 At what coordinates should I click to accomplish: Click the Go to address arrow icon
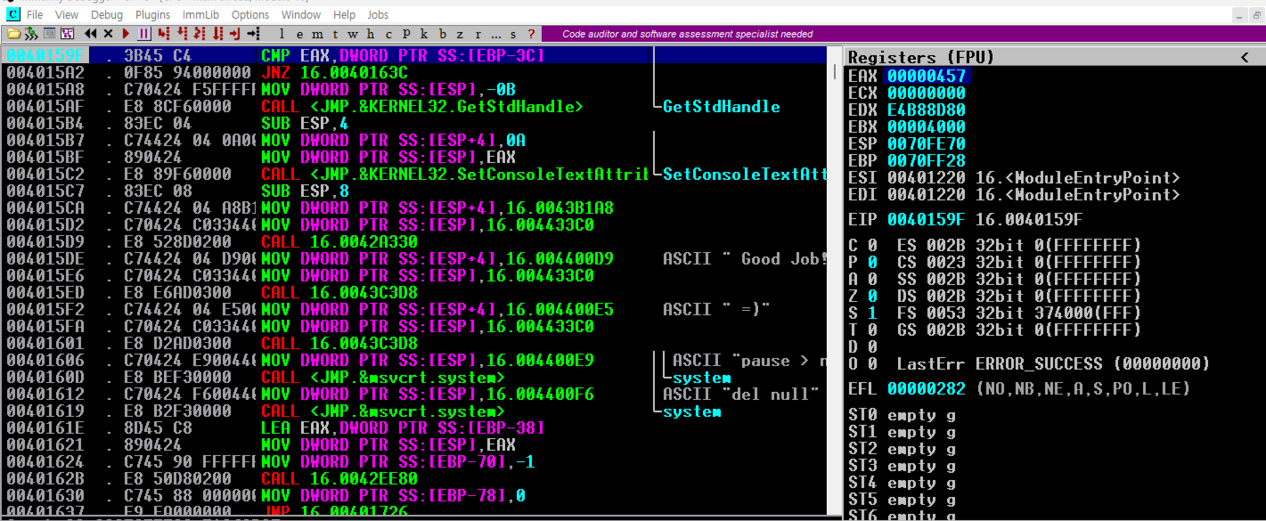253,34
